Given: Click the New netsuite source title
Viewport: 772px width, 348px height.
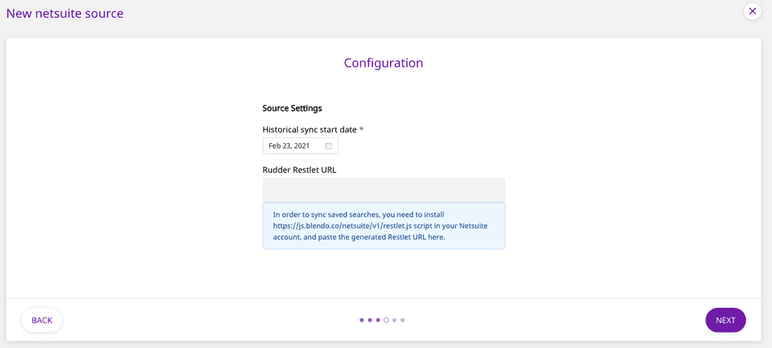Looking at the screenshot, I should [x=64, y=14].
